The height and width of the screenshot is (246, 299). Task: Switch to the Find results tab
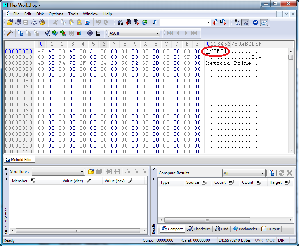point(221,229)
